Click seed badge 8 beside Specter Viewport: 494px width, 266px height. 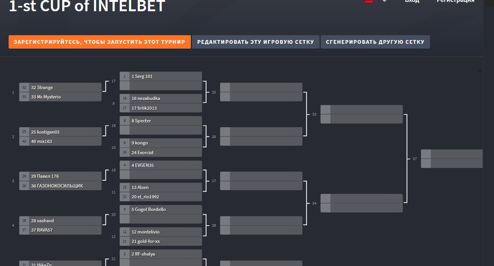click(125, 121)
